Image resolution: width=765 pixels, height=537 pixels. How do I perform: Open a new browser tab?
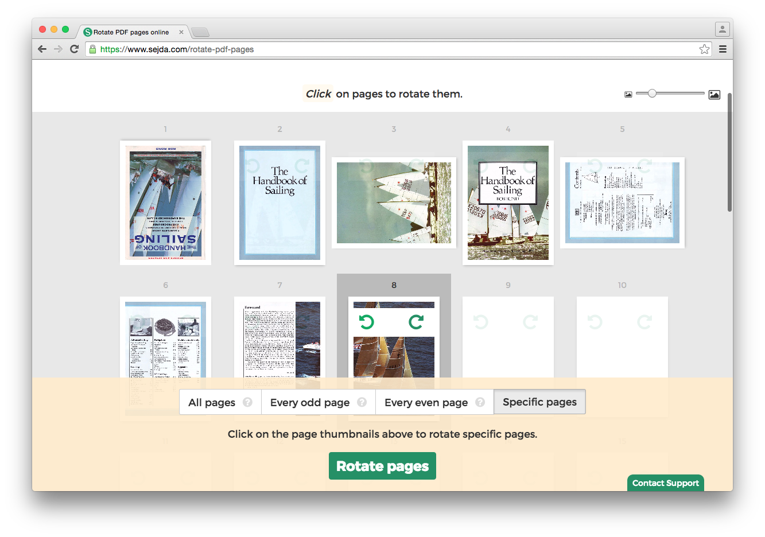(x=200, y=32)
